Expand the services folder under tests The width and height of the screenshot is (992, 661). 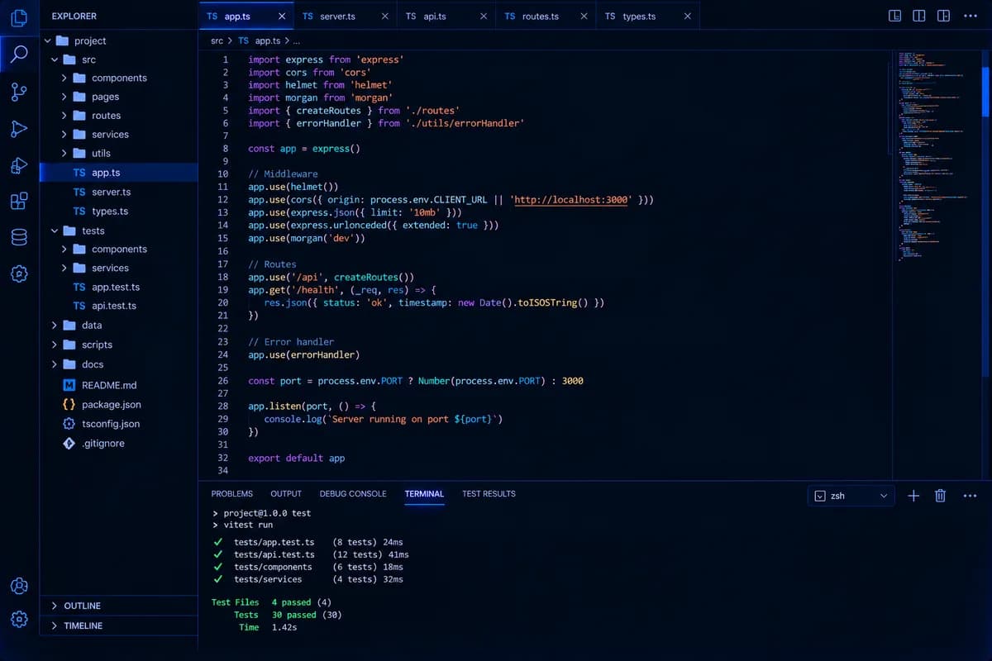point(64,268)
